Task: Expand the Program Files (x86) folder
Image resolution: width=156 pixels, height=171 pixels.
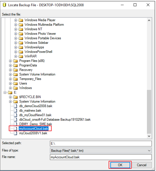Action: [x=10, y=61]
